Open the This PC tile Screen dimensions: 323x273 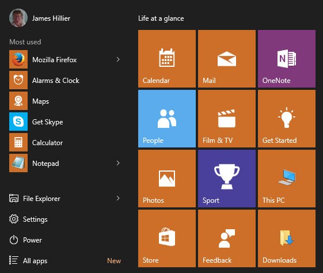coord(287,179)
